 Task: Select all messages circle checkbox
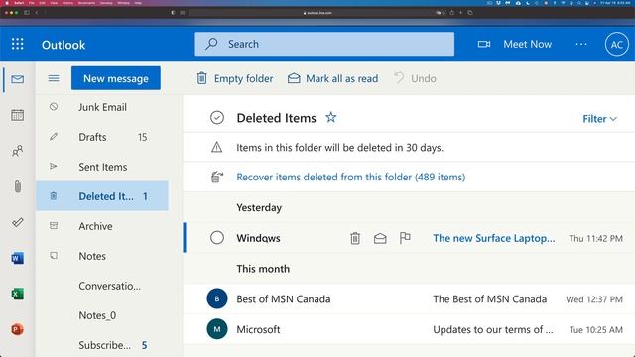coord(217,118)
